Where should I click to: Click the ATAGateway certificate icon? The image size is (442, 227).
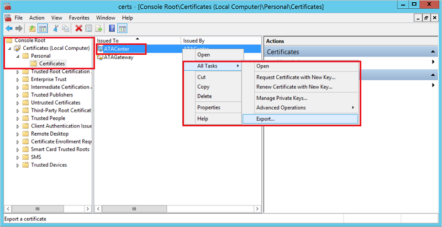tap(100, 58)
